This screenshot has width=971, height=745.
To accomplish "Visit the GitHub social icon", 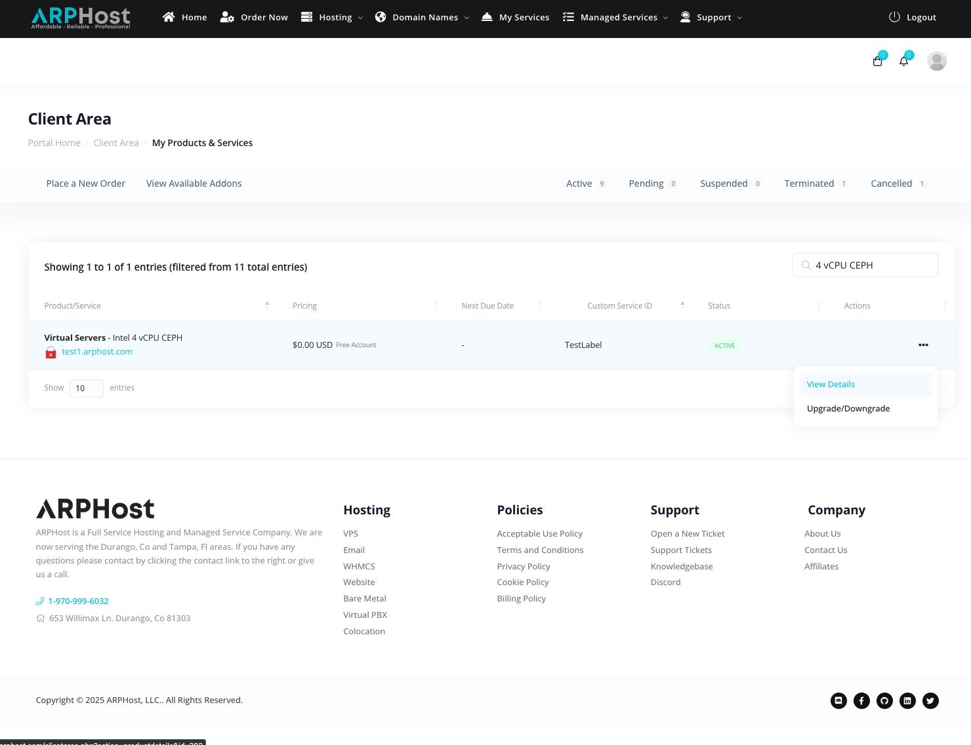I will tap(884, 700).
